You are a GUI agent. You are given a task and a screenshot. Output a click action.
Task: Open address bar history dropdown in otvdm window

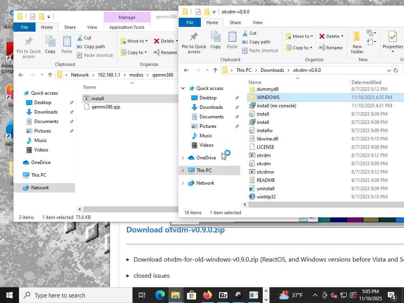[x=389, y=70]
